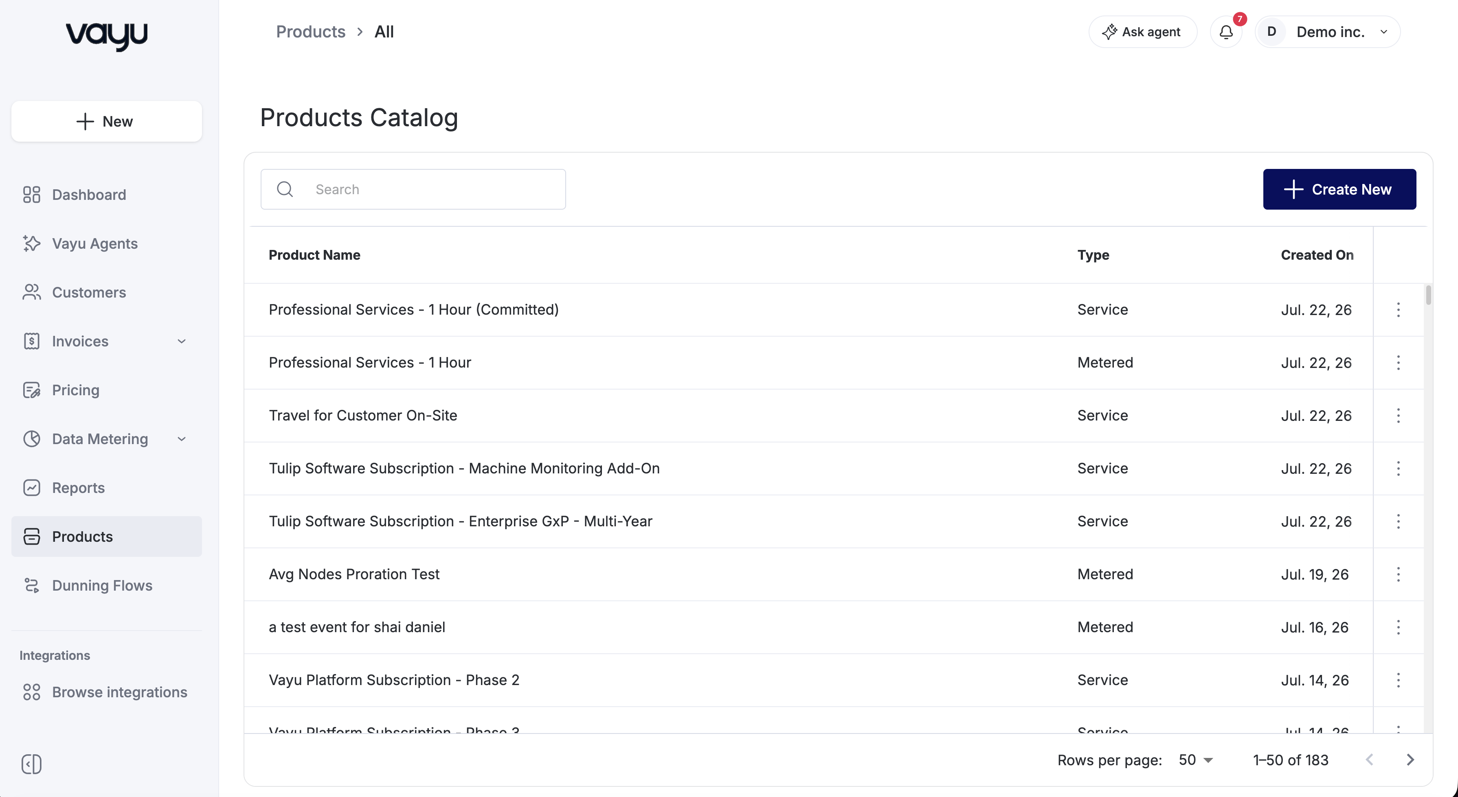Click '1–50 of 183' pagination text
Viewport: 1458px width, 797px height.
(1291, 760)
